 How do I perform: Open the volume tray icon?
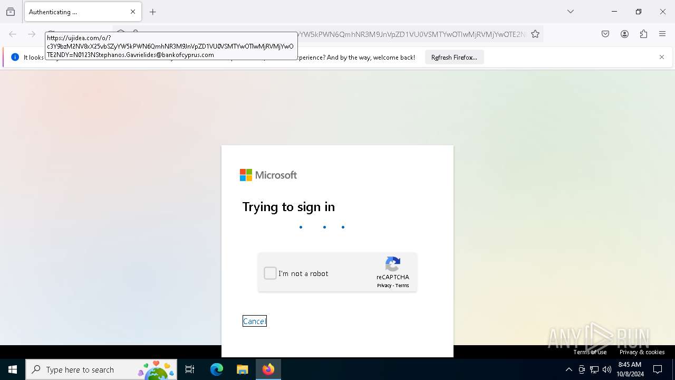tap(607, 369)
